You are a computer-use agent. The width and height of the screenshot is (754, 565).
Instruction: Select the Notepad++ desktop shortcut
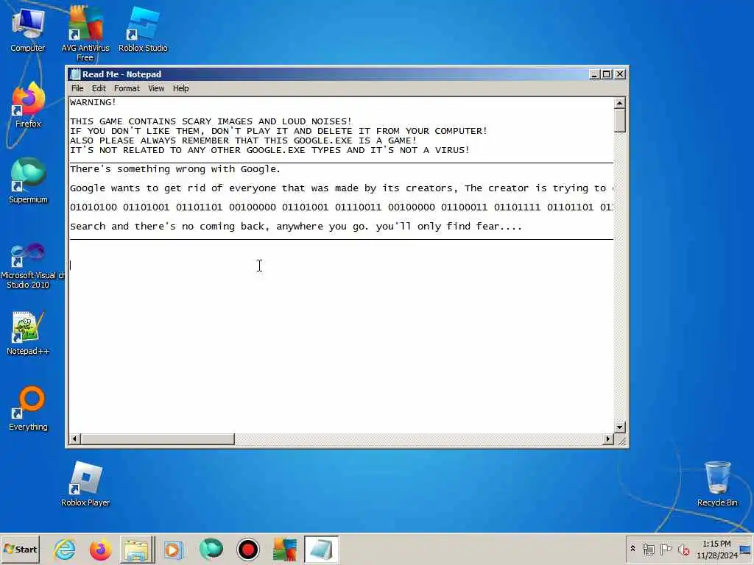coord(28,333)
